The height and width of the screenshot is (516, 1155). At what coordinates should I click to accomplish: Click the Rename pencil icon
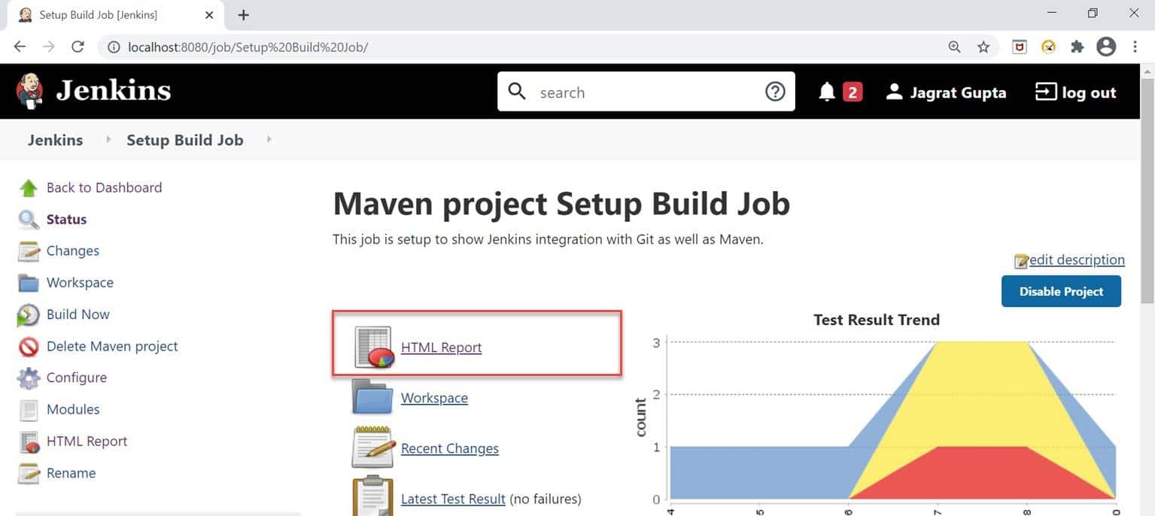[28, 472]
